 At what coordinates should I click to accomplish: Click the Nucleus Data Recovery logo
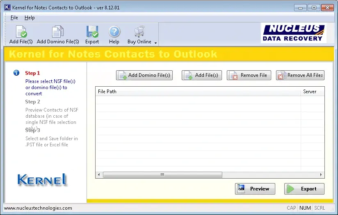(294, 33)
